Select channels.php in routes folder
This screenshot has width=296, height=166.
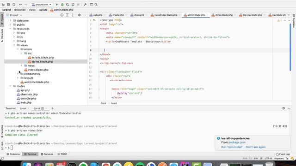pos(29,95)
